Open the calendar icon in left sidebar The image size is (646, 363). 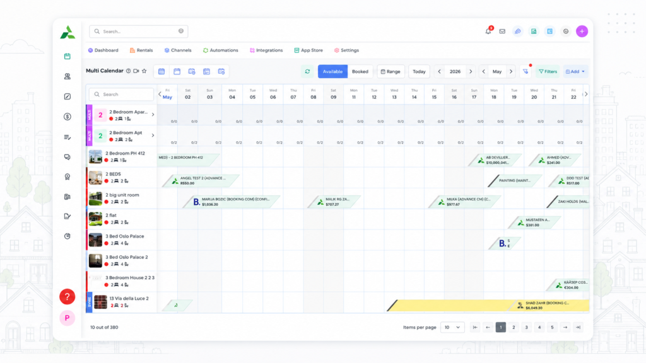tap(67, 56)
